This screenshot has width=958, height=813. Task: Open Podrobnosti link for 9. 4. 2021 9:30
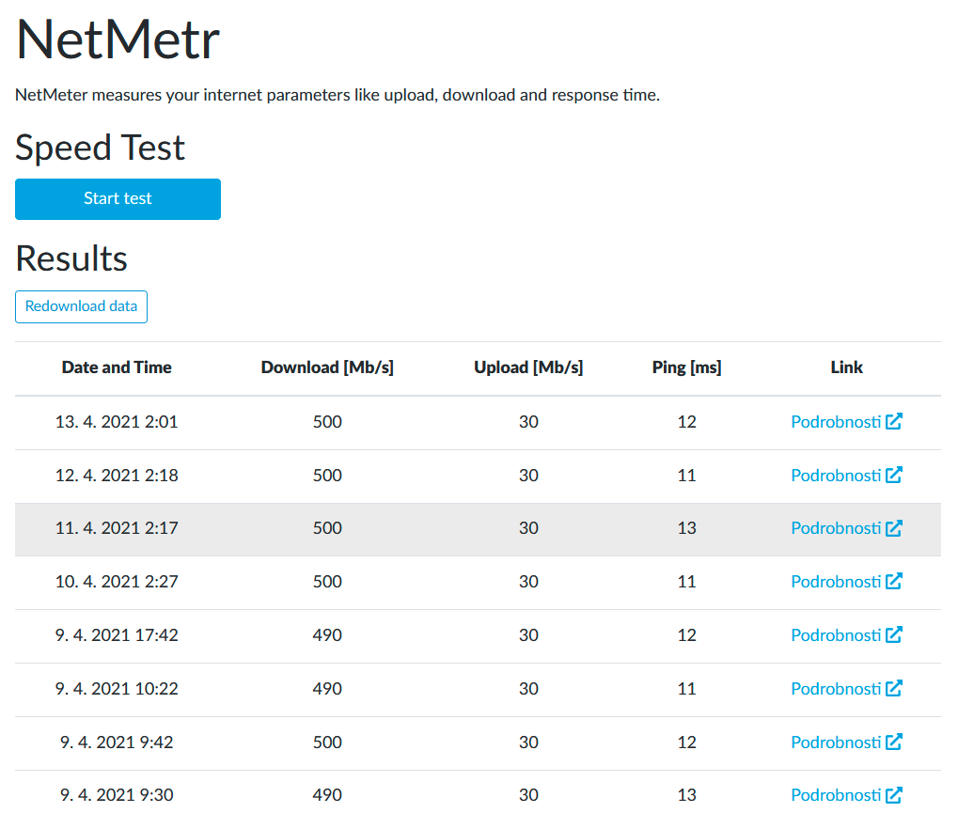pos(836,795)
